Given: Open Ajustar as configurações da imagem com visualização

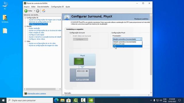Looking at the screenshot, I should [45, 20].
